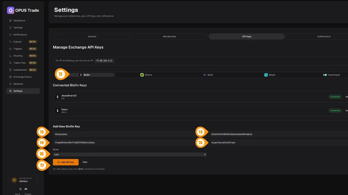
Task: Click the Demo key name
Action: tap(64, 109)
